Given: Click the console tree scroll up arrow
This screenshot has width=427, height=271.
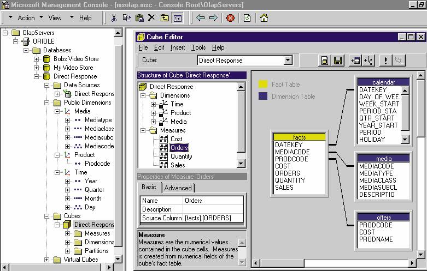Looking at the screenshot, I should click(118, 33).
